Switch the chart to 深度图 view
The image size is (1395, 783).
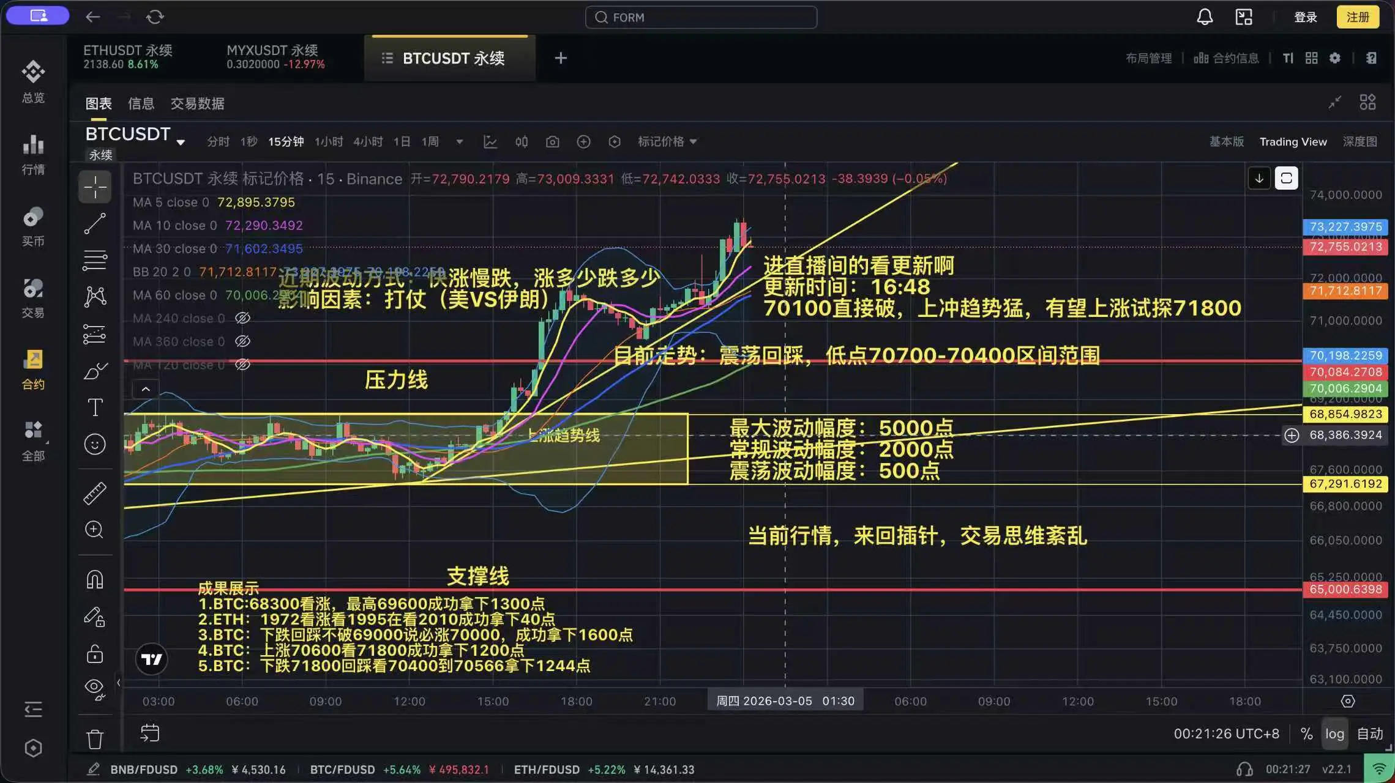coord(1359,142)
